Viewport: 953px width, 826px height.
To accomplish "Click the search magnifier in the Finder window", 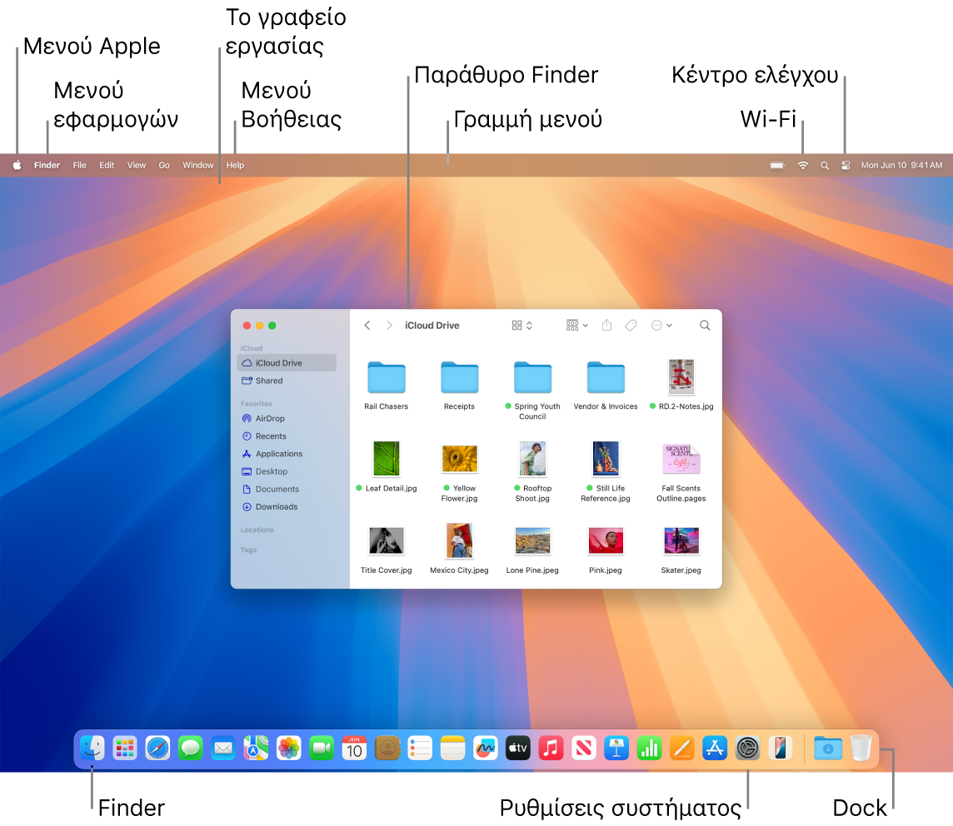I will (x=705, y=325).
